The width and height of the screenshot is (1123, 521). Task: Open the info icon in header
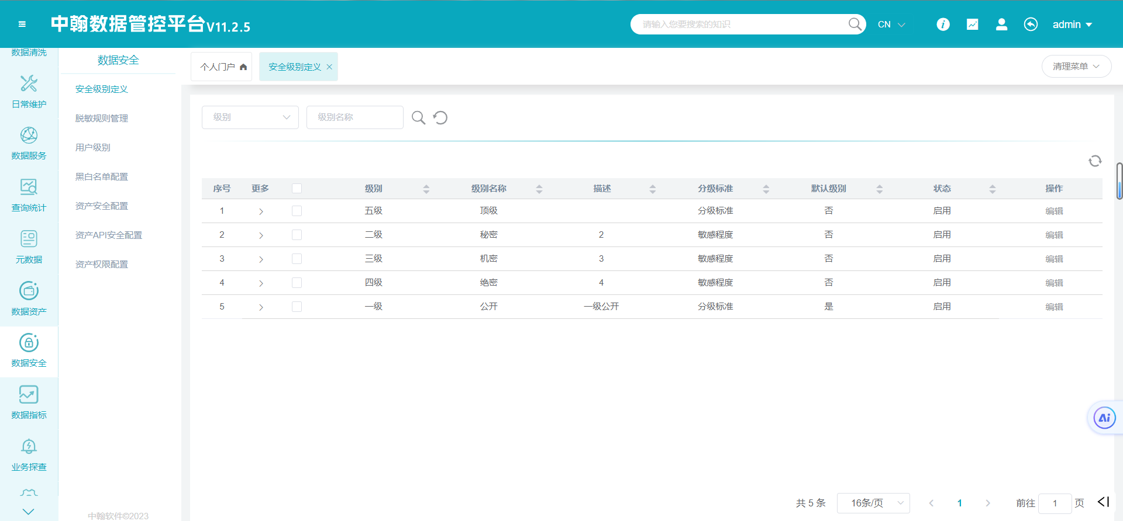(x=943, y=25)
